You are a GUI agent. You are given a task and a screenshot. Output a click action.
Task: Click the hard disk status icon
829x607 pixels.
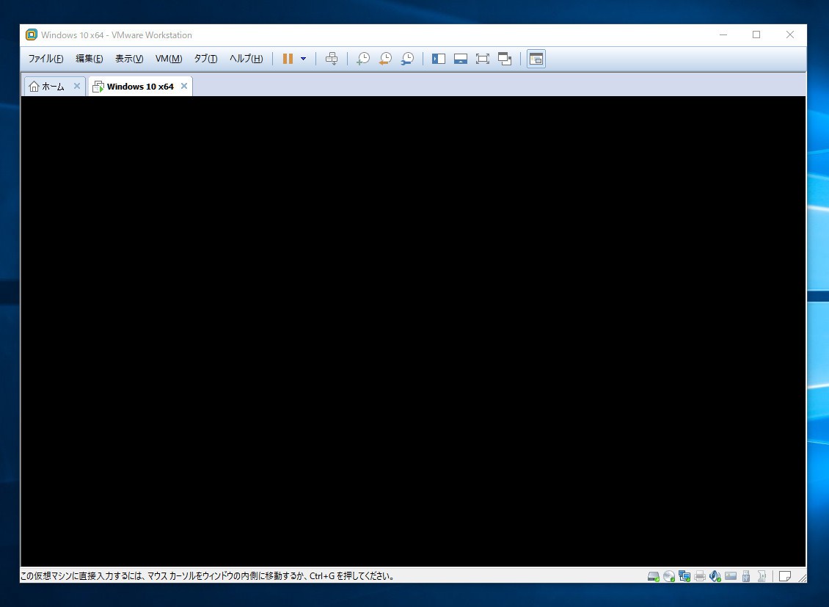654,576
